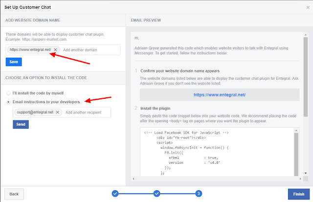The width and height of the screenshot is (313, 202).
Task: Click the EMAIL PREVIEW header
Action: coord(146,21)
